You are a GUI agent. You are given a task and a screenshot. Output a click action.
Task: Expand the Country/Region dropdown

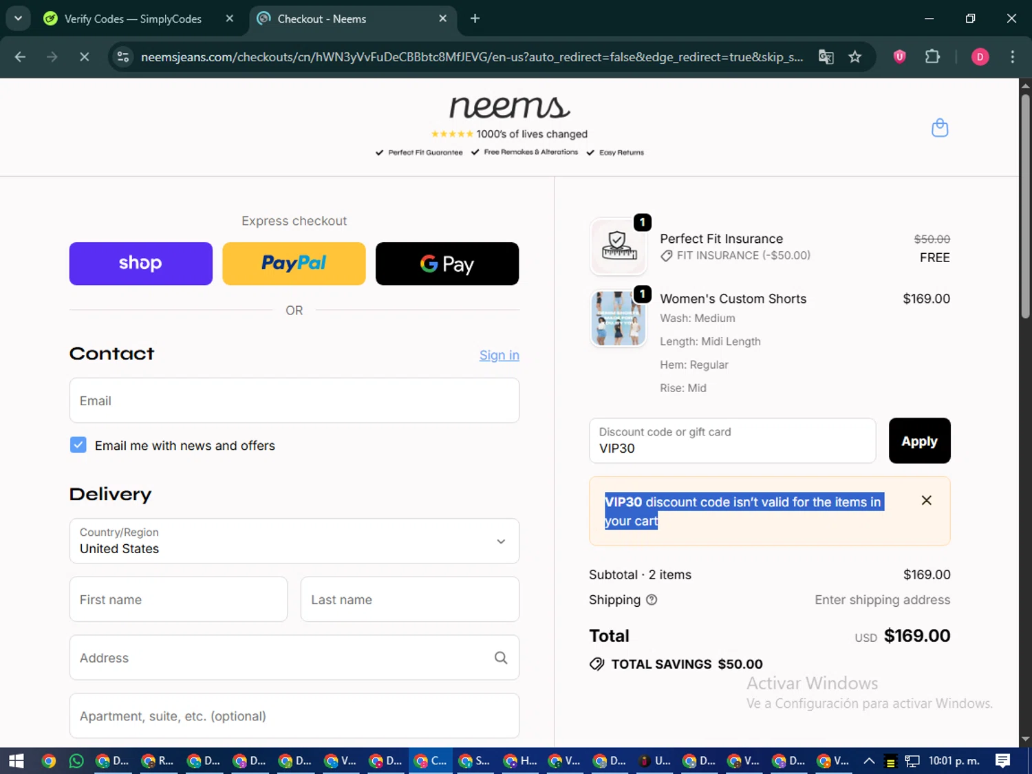coord(294,541)
